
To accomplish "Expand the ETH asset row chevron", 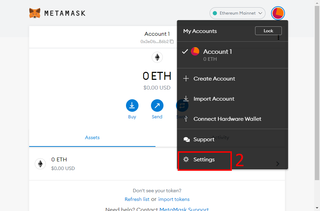I will tap(278, 164).
